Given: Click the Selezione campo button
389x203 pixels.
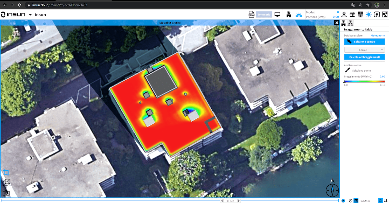Looking at the screenshot, I should tap(364, 41).
